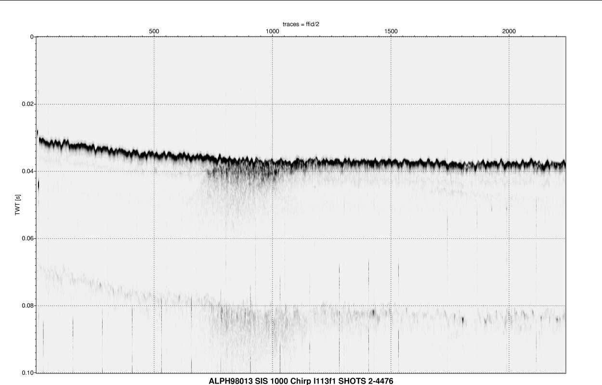This screenshot has height=385, width=602.
Task: Click the 0 tick label on TWT axis
Action: [x=31, y=37]
